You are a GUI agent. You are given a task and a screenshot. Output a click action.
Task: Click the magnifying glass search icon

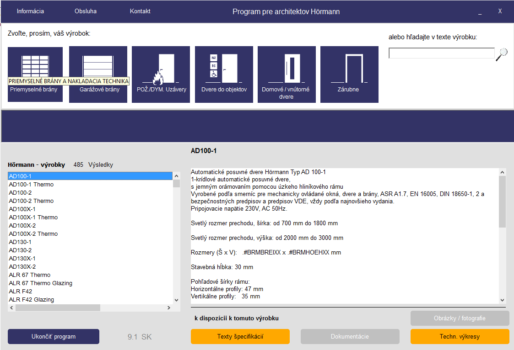[502, 54]
